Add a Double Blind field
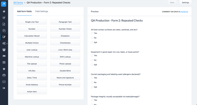197x105 pixels. click(65, 71)
